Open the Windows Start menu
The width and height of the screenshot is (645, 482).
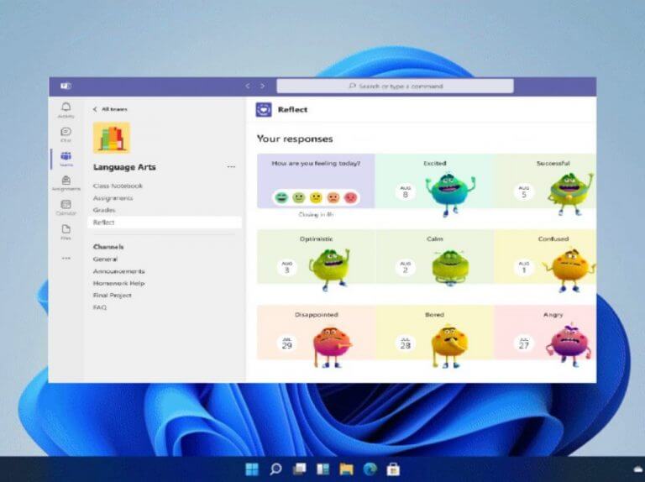click(252, 469)
